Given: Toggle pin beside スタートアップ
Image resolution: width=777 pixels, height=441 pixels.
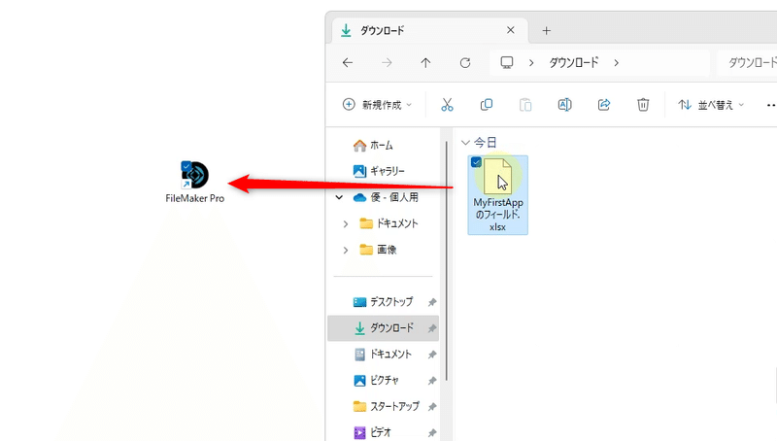Looking at the screenshot, I should tap(432, 407).
